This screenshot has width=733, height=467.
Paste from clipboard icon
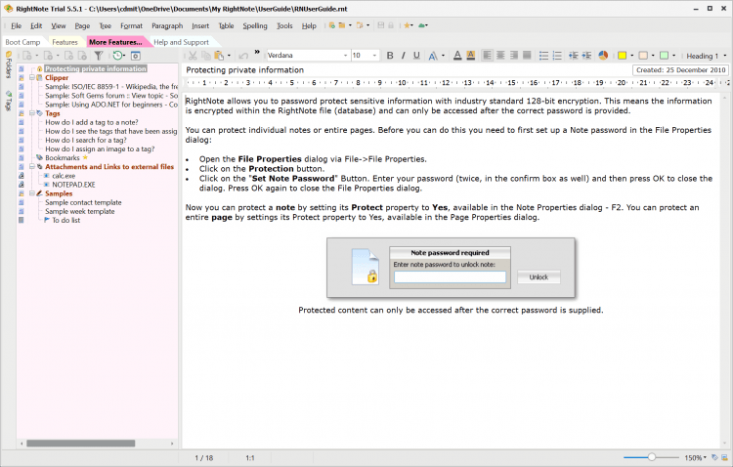coord(219,56)
